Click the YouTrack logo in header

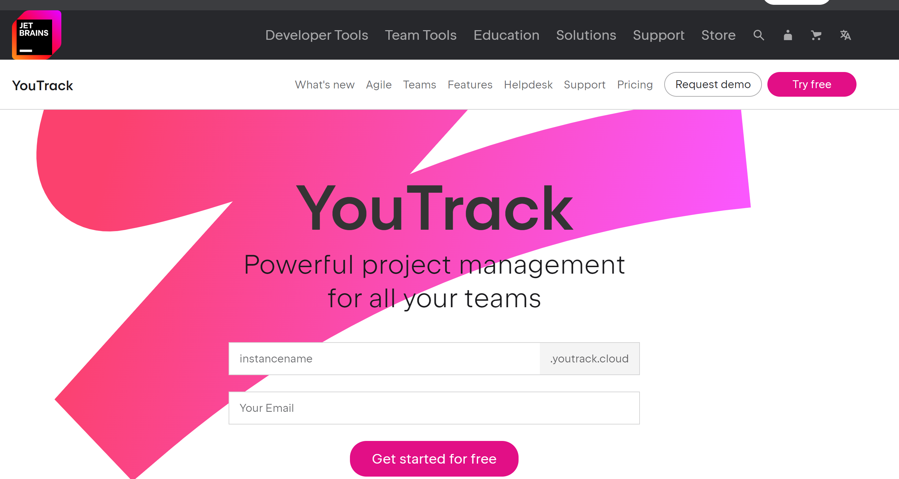click(x=41, y=84)
